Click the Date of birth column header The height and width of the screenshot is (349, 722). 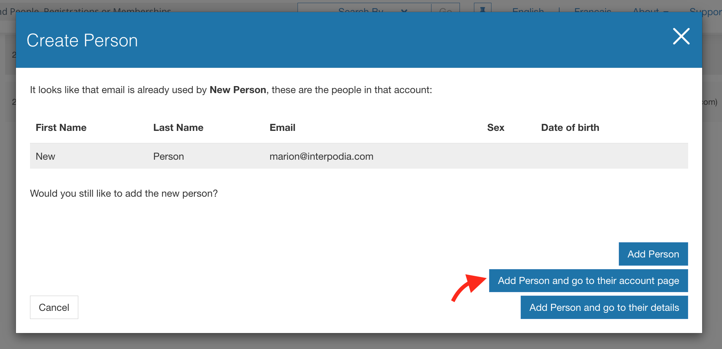pyautogui.click(x=570, y=127)
